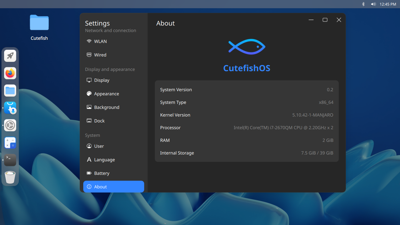Click the CutefishOS title text

tap(247, 68)
